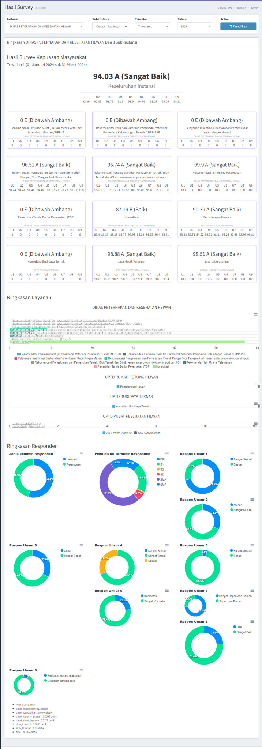The image size is (262, 749).
Task: Open the DINAS PETERNAKAN bar chart hamburger menu
Action: [x=255, y=315]
